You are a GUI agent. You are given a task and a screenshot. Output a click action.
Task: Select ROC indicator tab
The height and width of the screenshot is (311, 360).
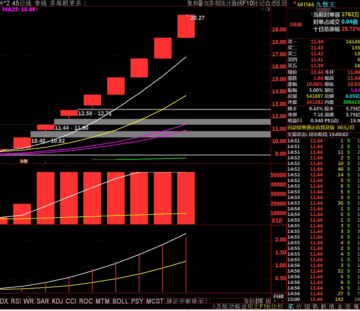86,301
